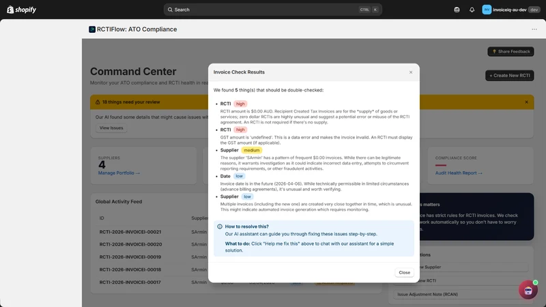The height and width of the screenshot is (307, 546).
Task: Click the View Issues button
Action: point(111,128)
